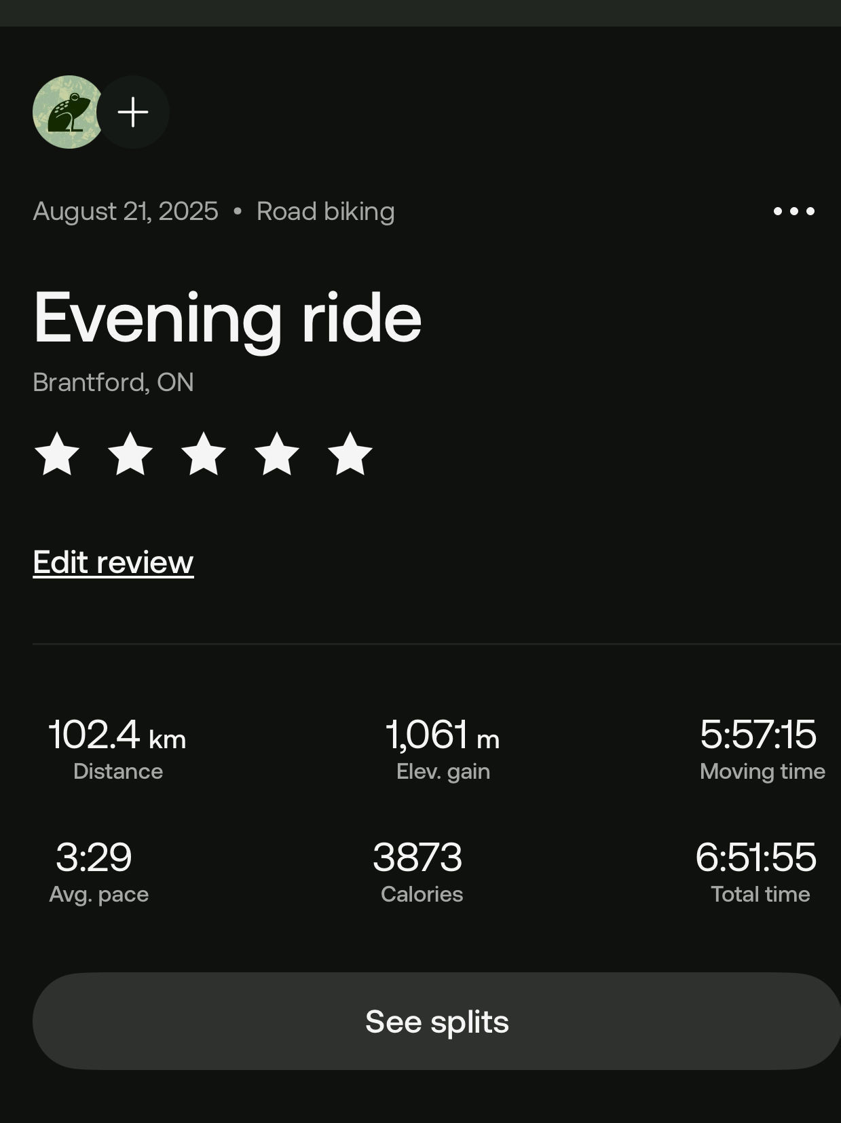This screenshot has width=841, height=1123.
Task: Select the August 21, 2025 date
Action: click(126, 211)
